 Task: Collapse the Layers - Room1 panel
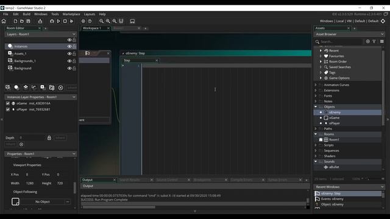tap(74, 34)
